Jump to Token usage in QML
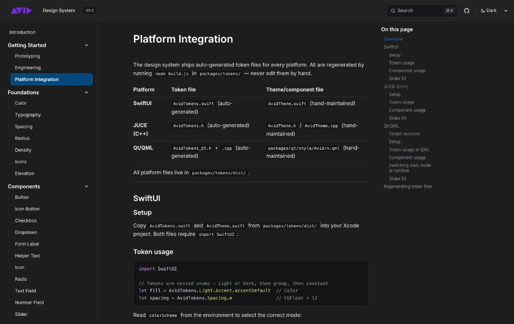514x324 pixels. [x=409, y=150]
